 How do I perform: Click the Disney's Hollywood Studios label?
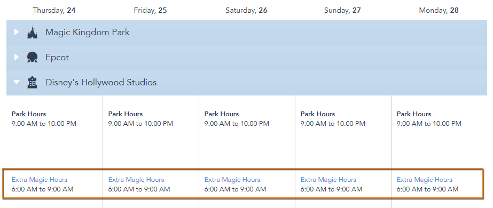[101, 83]
